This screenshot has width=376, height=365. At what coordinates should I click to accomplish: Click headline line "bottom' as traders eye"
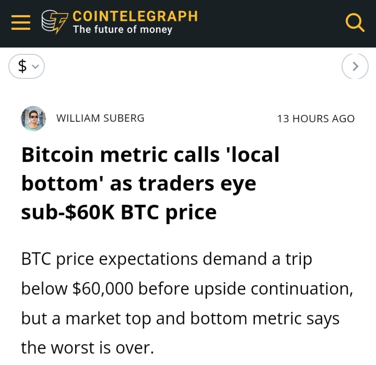pyautogui.click(x=139, y=183)
